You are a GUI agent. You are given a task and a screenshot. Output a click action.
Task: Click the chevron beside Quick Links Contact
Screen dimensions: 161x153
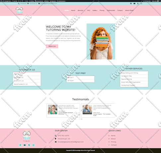(109, 145)
